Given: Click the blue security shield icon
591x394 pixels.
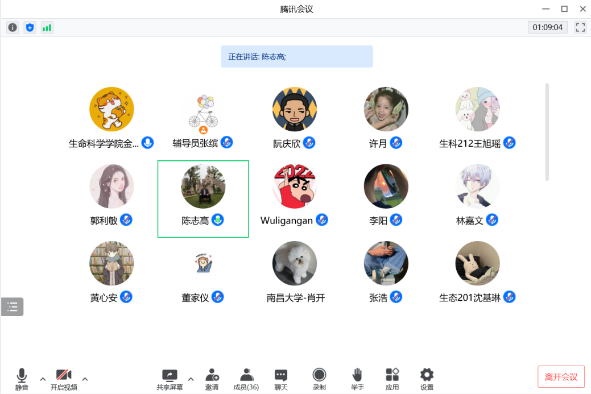Looking at the screenshot, I should tap(30, 27).
